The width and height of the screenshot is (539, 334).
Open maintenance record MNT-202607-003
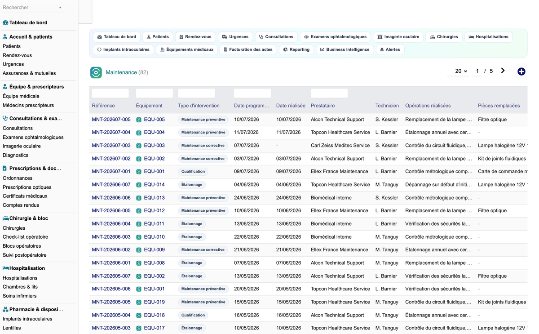point(111,146)
